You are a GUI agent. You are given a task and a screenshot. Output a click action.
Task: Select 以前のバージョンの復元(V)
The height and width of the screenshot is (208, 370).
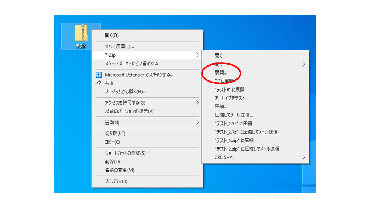pos(129,111)
